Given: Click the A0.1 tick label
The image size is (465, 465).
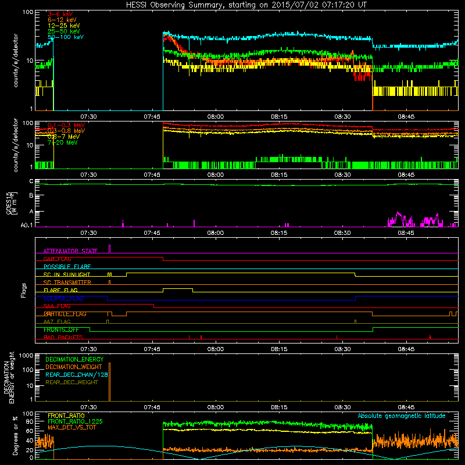Looking at the screenshot, I should click(27, 225).
